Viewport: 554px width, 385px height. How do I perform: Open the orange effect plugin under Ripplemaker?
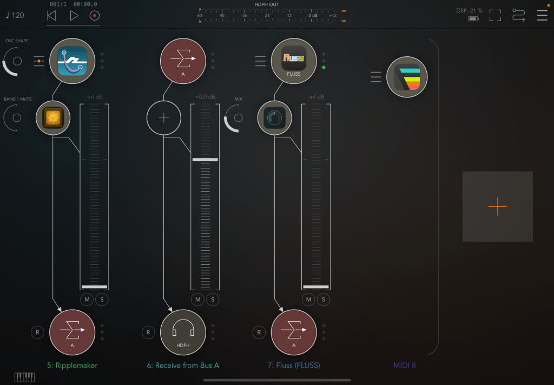pos(53,118)
